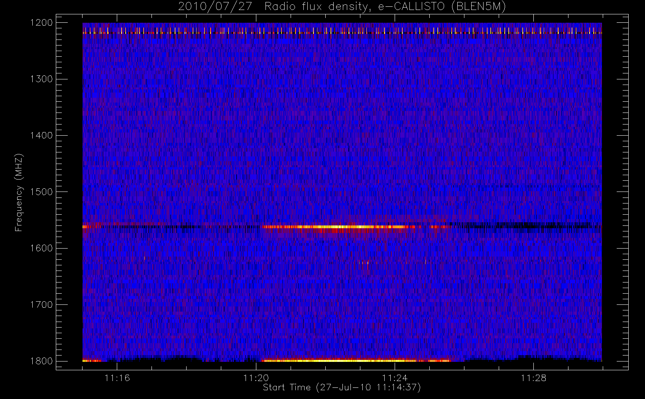Click the 1200 frequency axis label
The height and width of the screenshot is (399, 645).
(x=41, y=23)
